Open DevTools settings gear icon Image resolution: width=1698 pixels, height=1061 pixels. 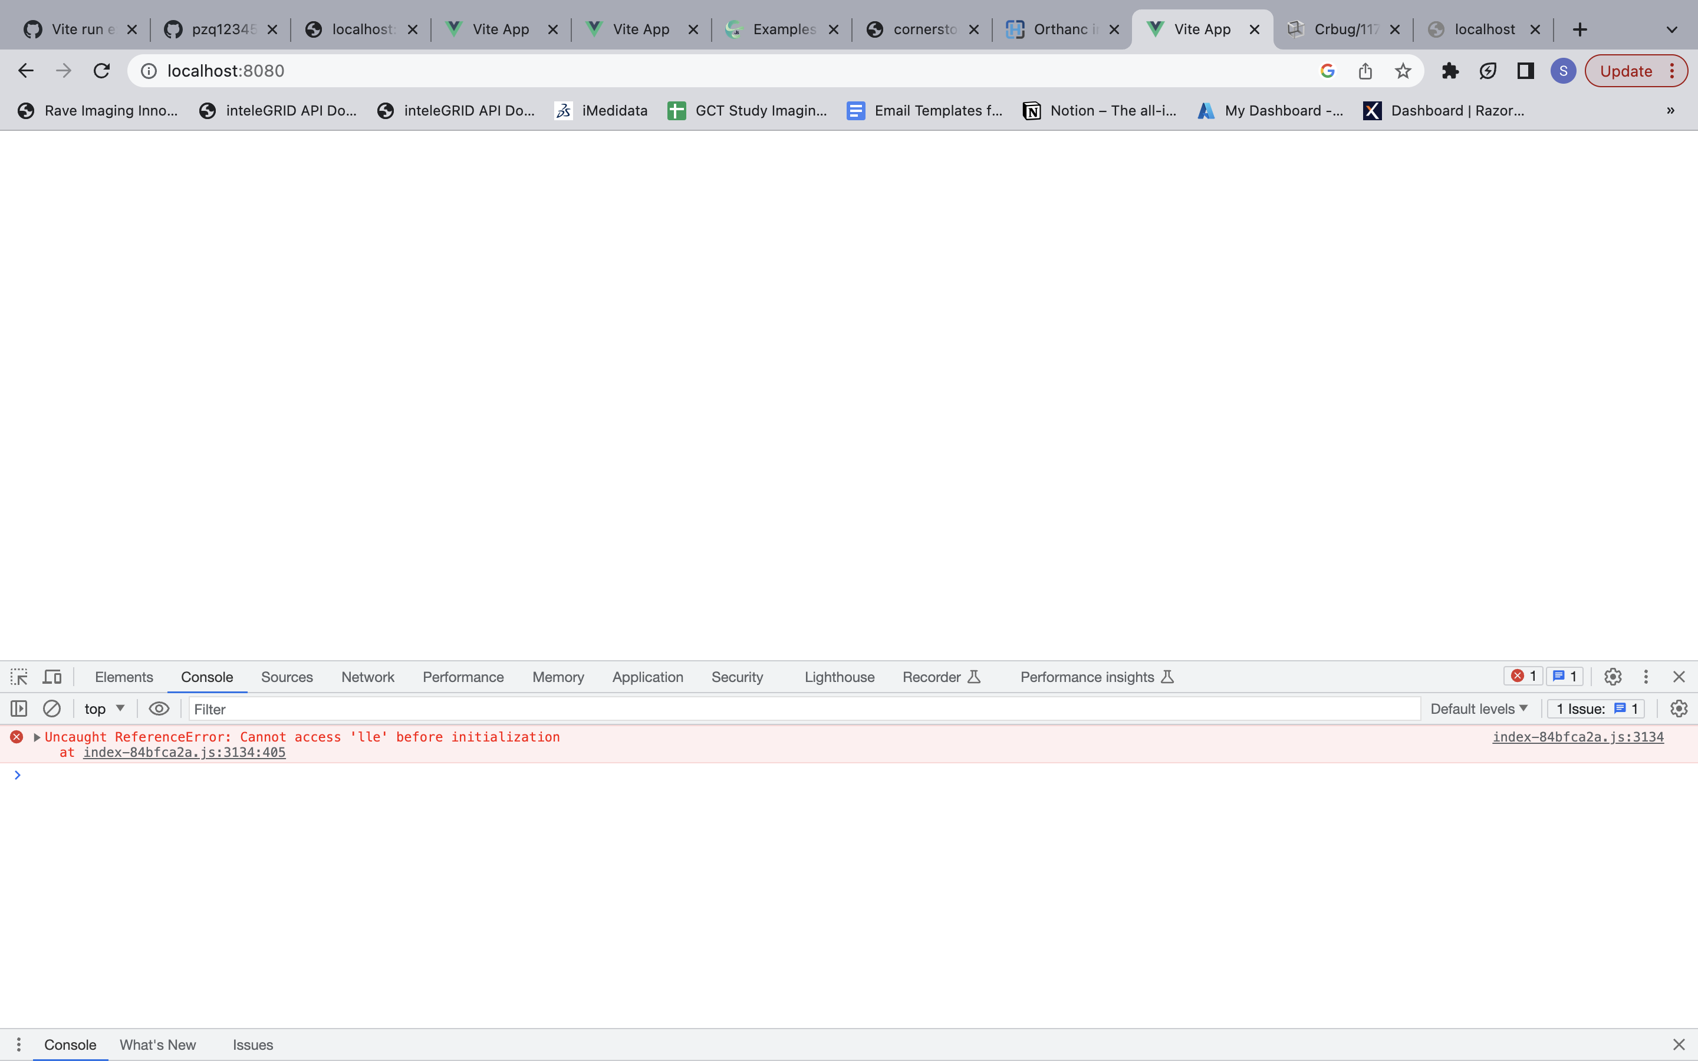point(1613,677)
